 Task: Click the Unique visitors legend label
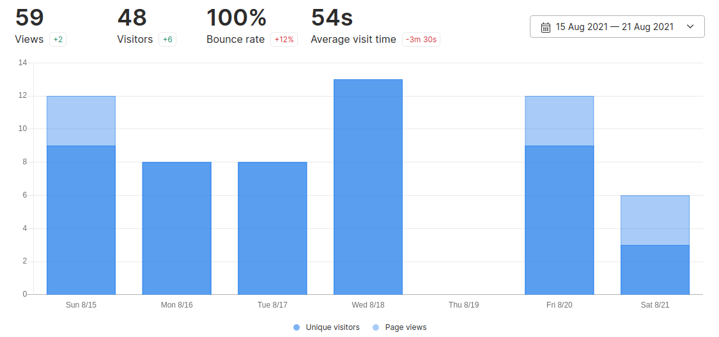tap(332, 327)
